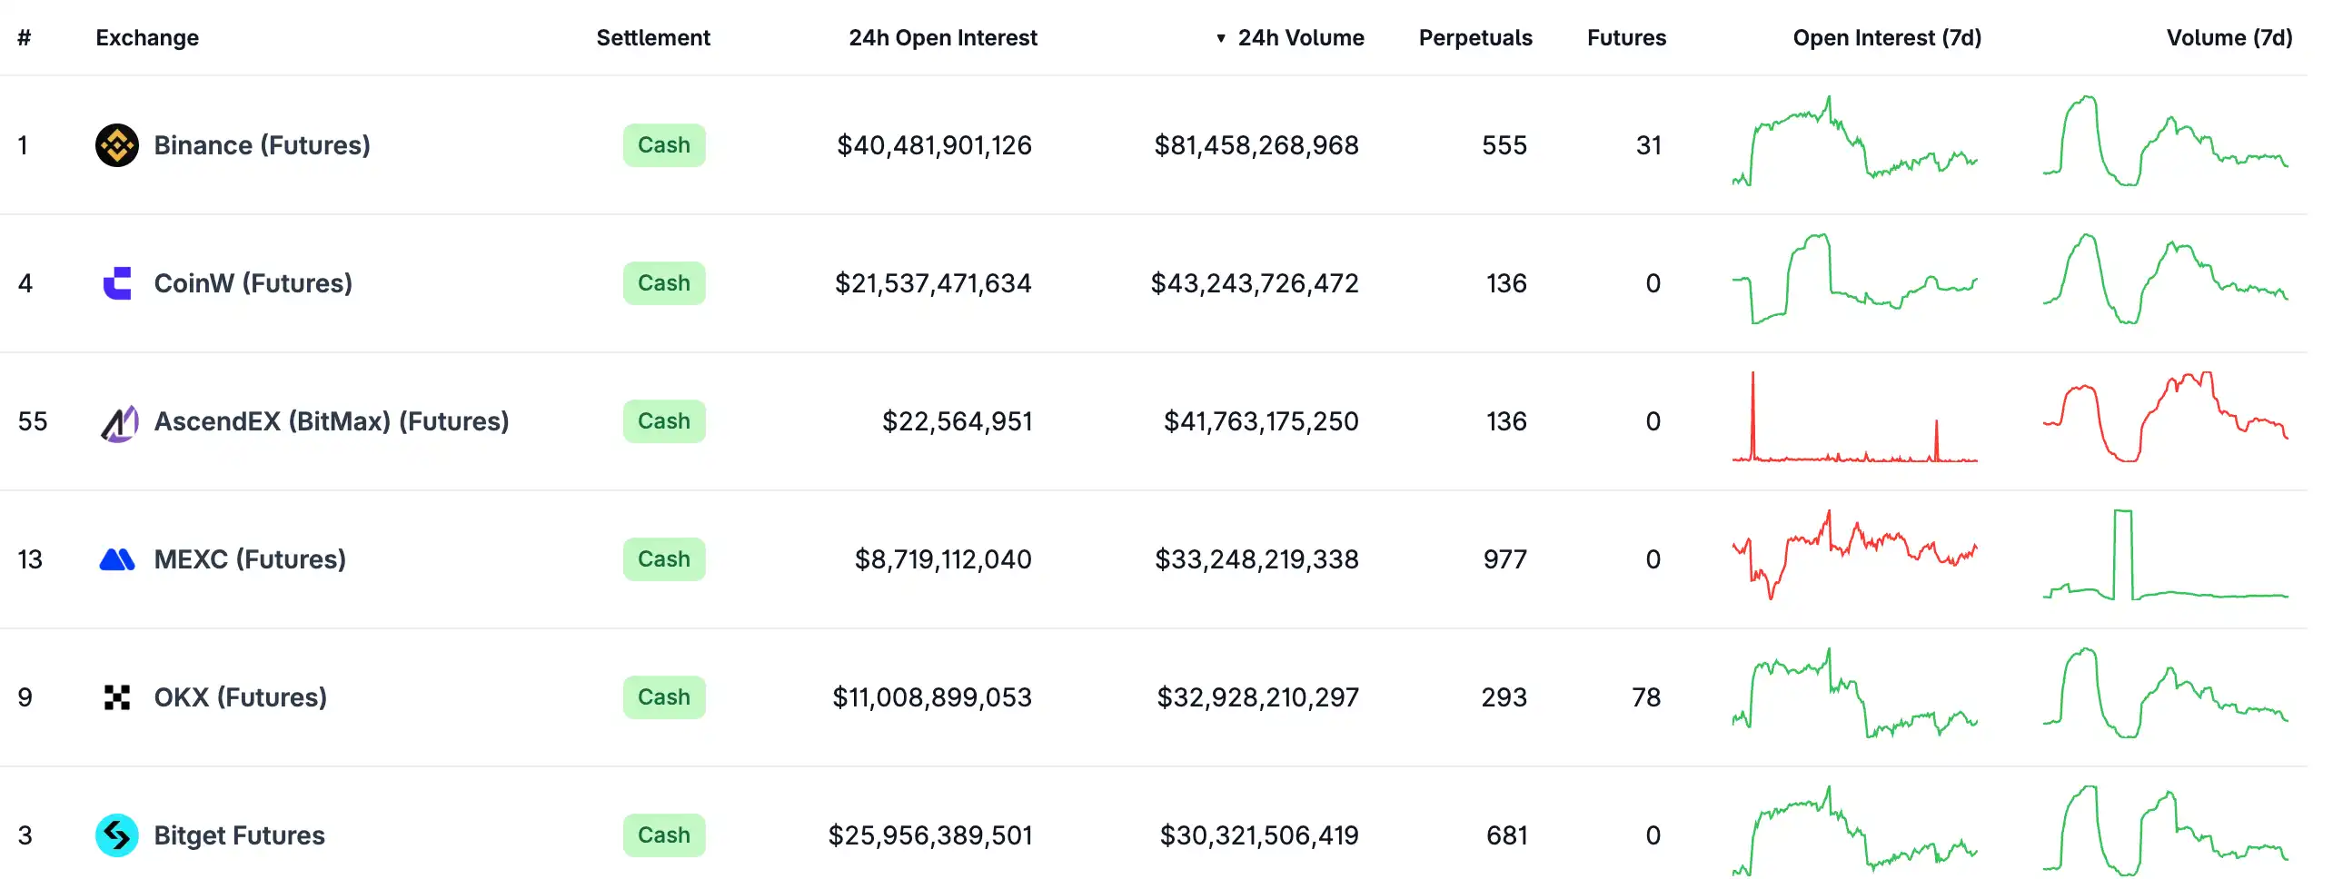Open AscendEX (BitMax) (Futures) exchange link
Viewport: 2333px width, 879px height.
tap(331, 421)
